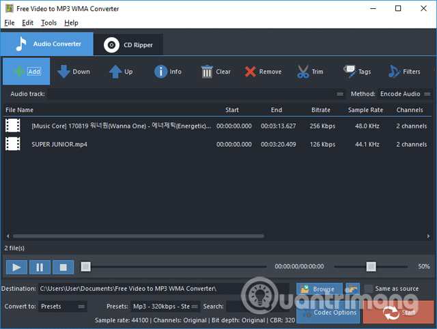The width and height of the screenshot is (437, 329).
Task: Click the Start conversion button
Action: [x=398, y=313]
